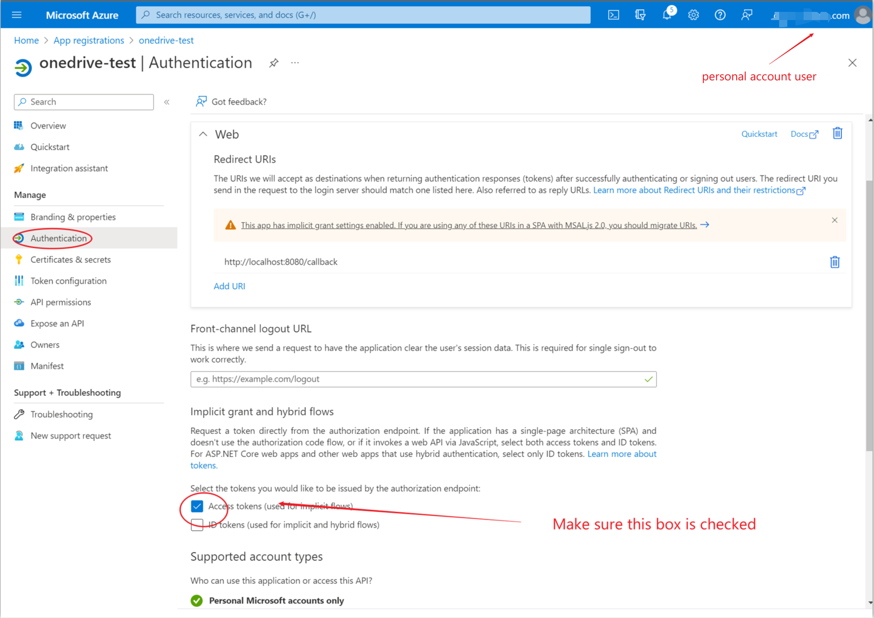Click the Overview grid icon

click(x=19, y=126)
